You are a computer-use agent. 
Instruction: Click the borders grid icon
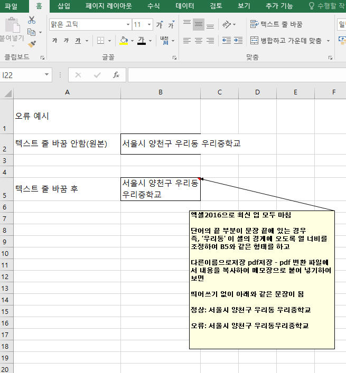click(x=101, y=41)
